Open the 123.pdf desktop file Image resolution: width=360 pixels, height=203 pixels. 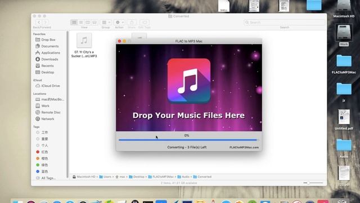(x=344, y=176)
